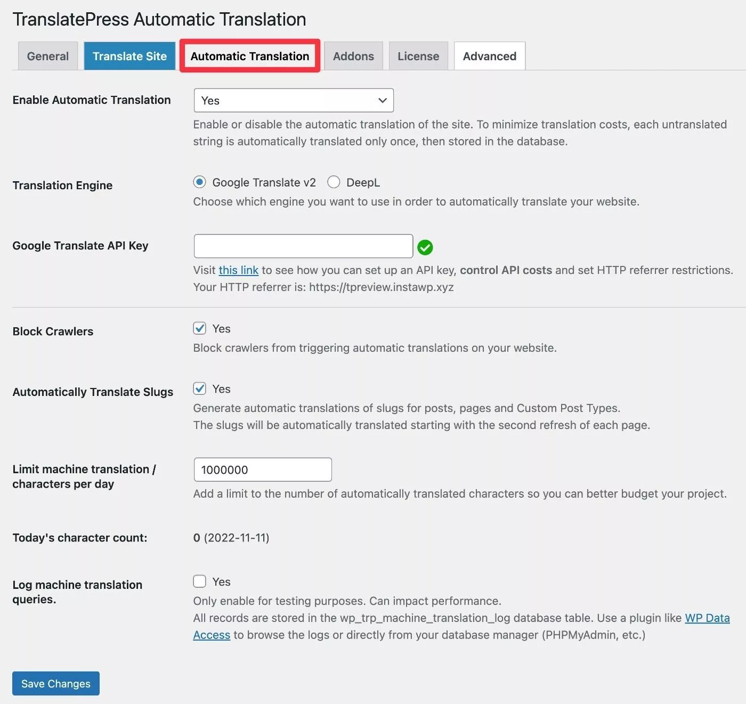The width and height of the screenshot is (746, 704).
Task: Select Google Translate v2 radio button
Action: tap(200, 182)
